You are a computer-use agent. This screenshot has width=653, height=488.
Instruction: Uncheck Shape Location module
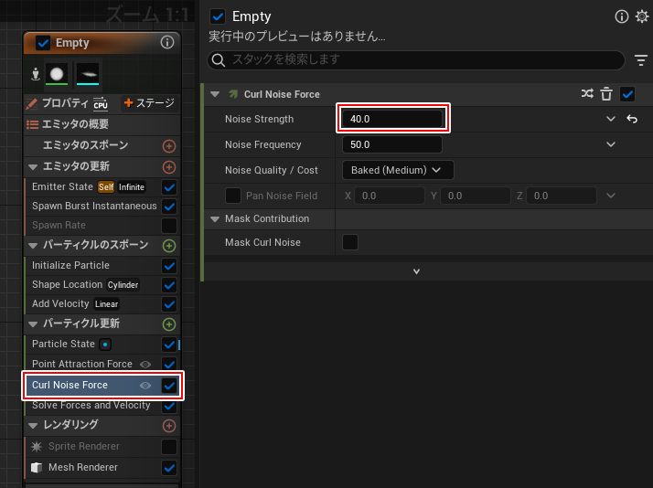point(169,285)
